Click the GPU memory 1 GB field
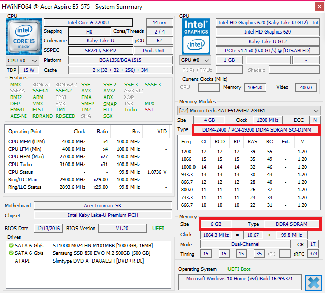This screenshot has width=325, height=293. 229,60
